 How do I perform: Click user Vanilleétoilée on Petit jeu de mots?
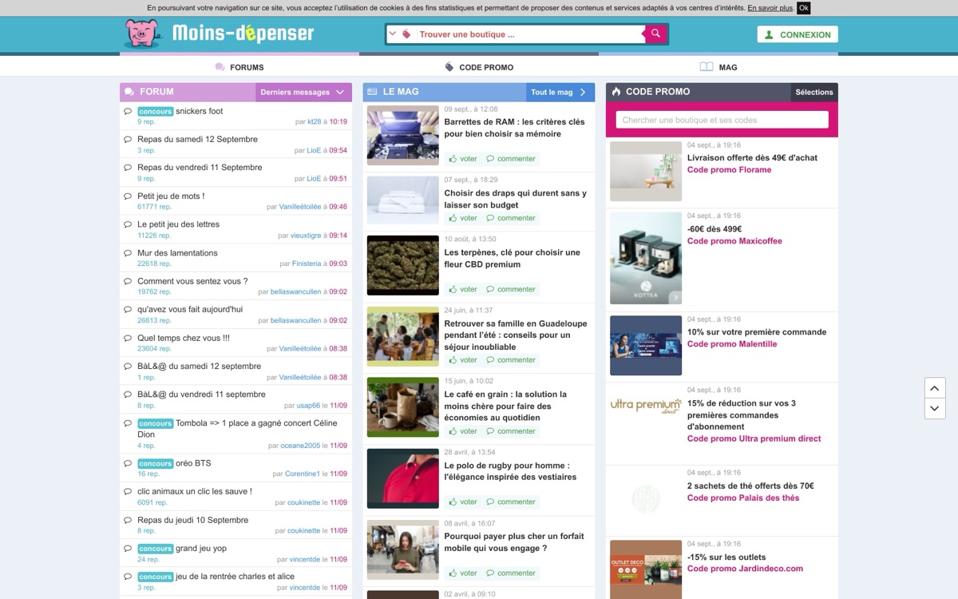pos(300,207)
